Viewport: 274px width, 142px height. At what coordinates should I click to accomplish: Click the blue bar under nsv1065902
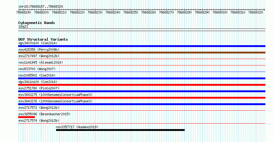142,78
